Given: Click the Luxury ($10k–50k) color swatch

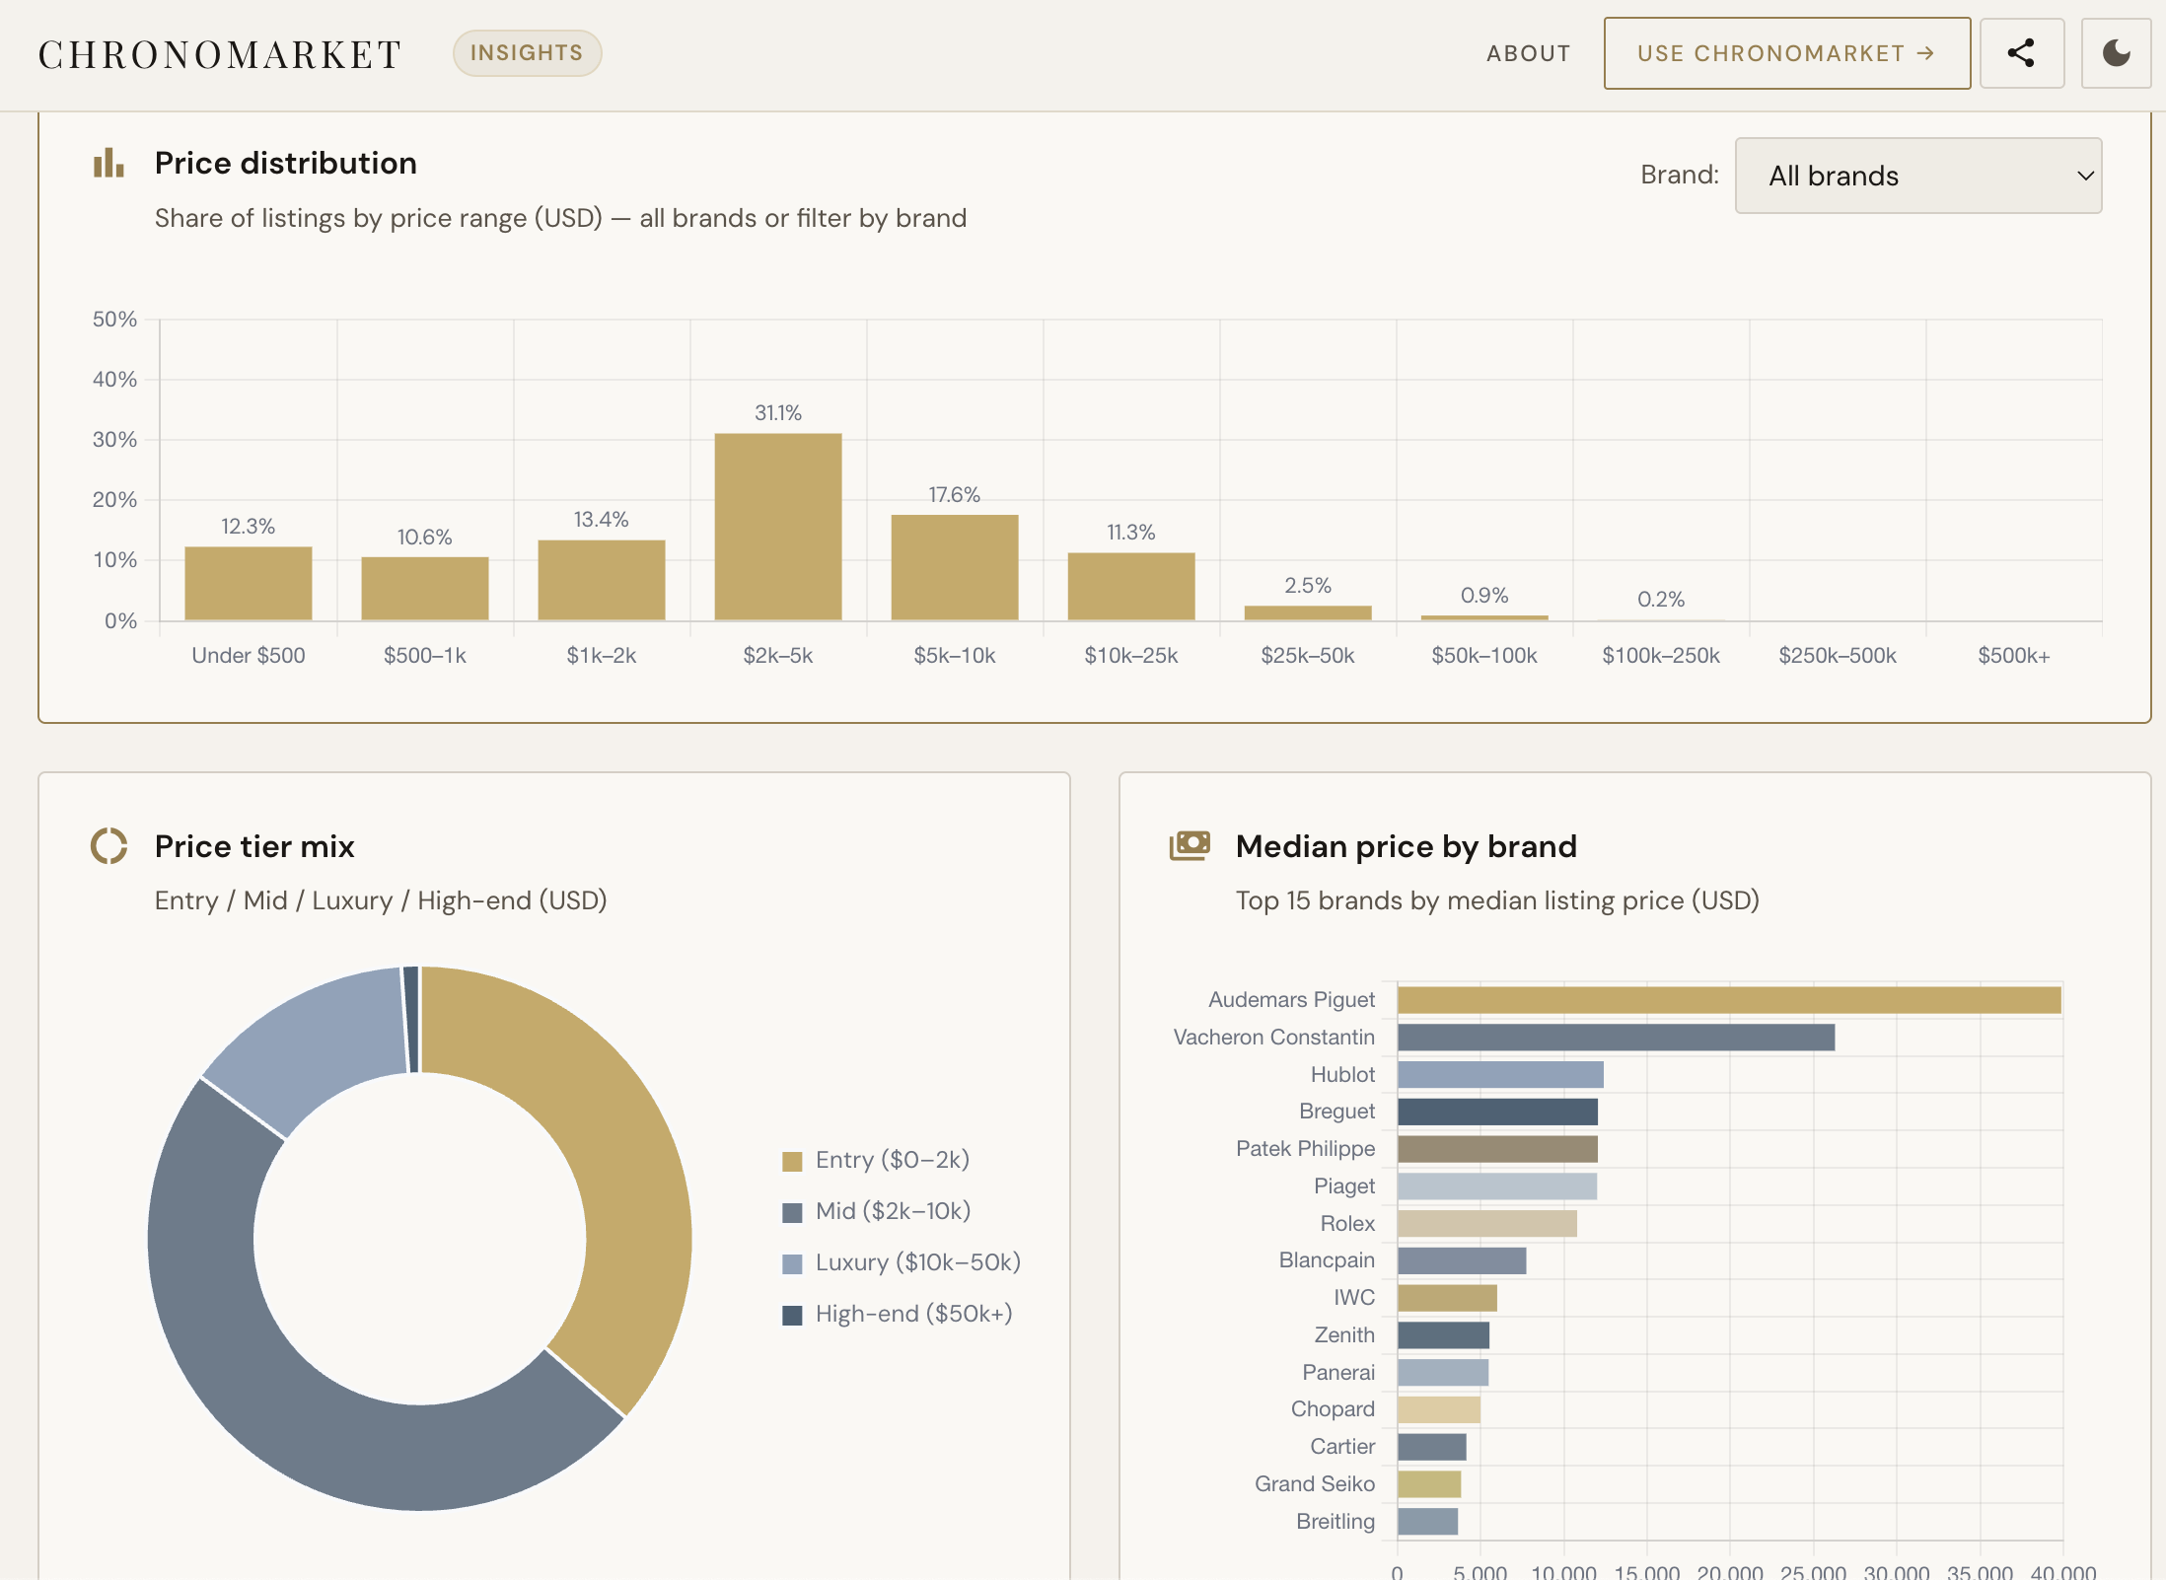Looking at the screenshot, I should pyautogui.click(x=792, y=1263).
